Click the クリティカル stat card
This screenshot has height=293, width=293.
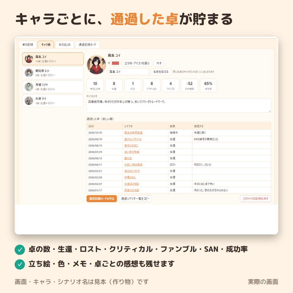pyautogui.click(x=152, y=85)
